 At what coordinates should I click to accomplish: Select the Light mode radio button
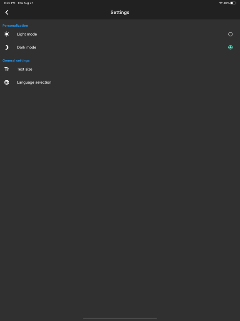(230, 34)
